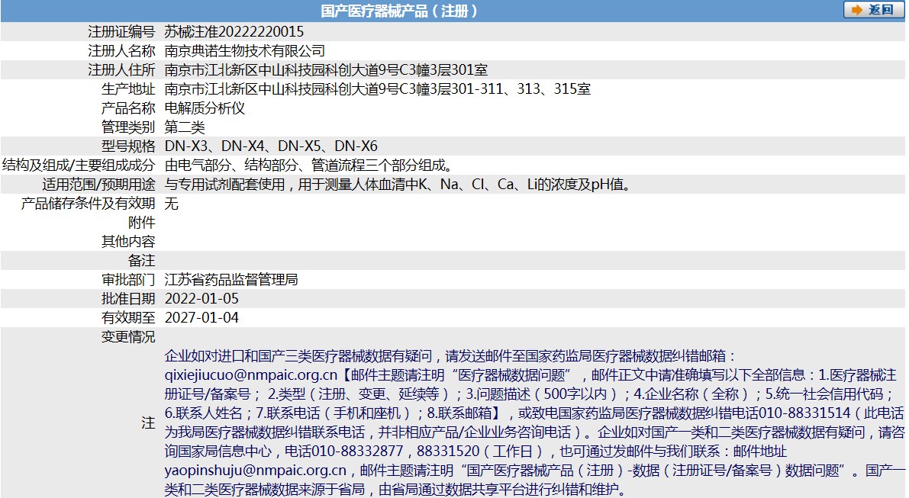Select the registrant address ending 301室
The height and width of the screenshot is (498, 909).
pyautogui.click(x=327, y=70)
